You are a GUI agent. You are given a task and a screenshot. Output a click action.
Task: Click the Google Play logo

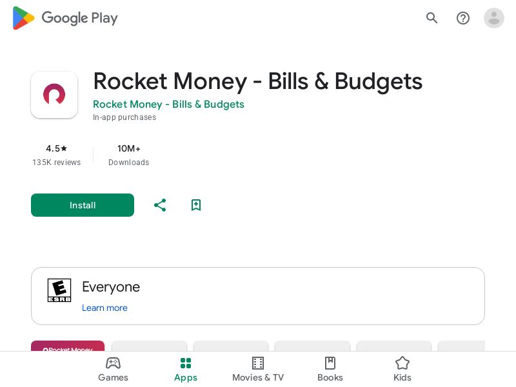[65, 18]
